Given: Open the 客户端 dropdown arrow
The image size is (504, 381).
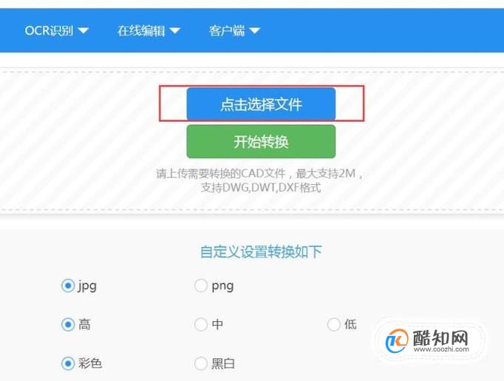Looking at the screenshot, I should [x=254, y=30].
